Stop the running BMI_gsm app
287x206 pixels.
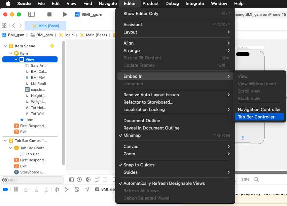coord(49,14)
